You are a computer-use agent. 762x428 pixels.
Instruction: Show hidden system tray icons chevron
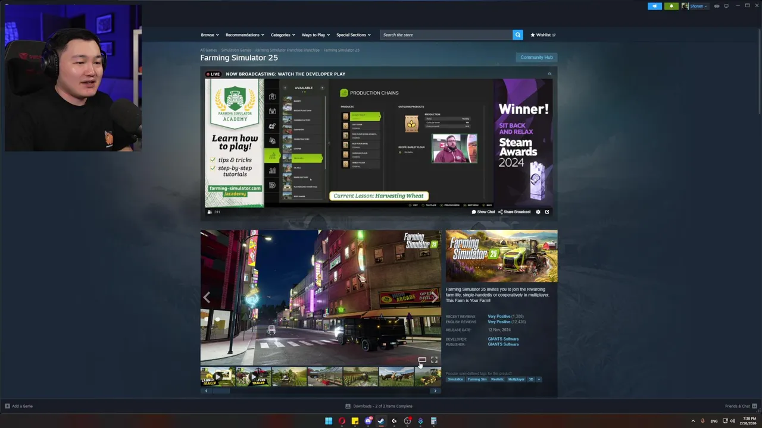coord(693,421)
